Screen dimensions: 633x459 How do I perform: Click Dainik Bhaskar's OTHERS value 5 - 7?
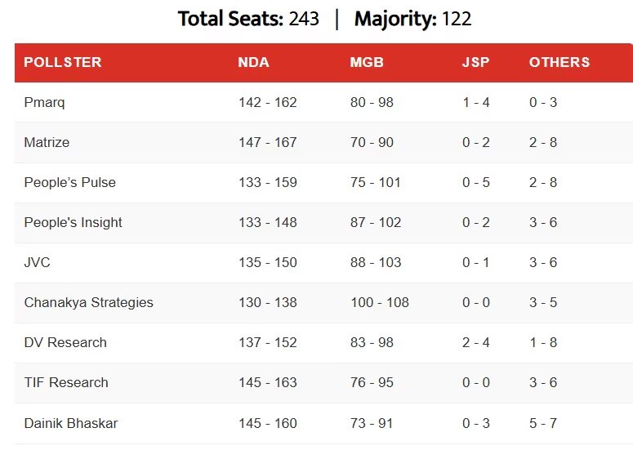543,423
